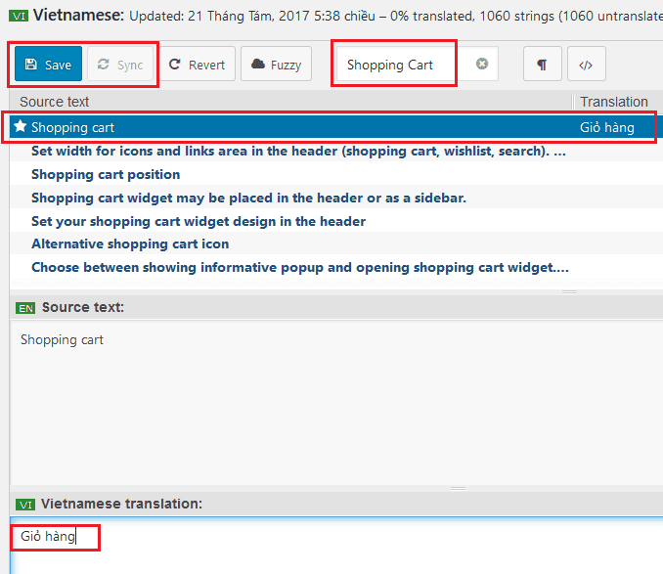The image size is (663, 574).
Task: Select 'Set width for icons and links' string
Action: 298,152
